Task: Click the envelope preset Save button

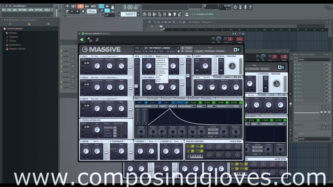Action: click(163, 106)
